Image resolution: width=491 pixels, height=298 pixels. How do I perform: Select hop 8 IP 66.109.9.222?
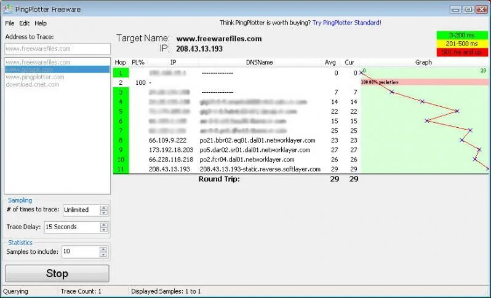167,141
